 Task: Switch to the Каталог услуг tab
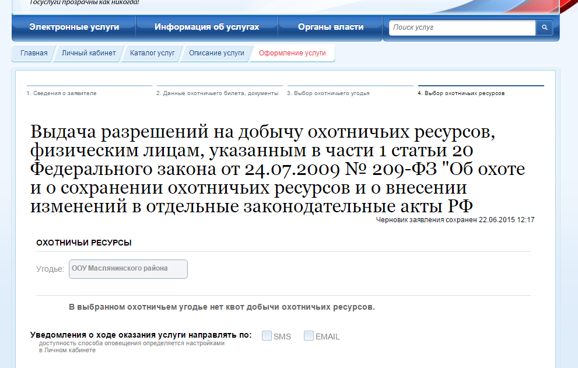tap(152, 53)
